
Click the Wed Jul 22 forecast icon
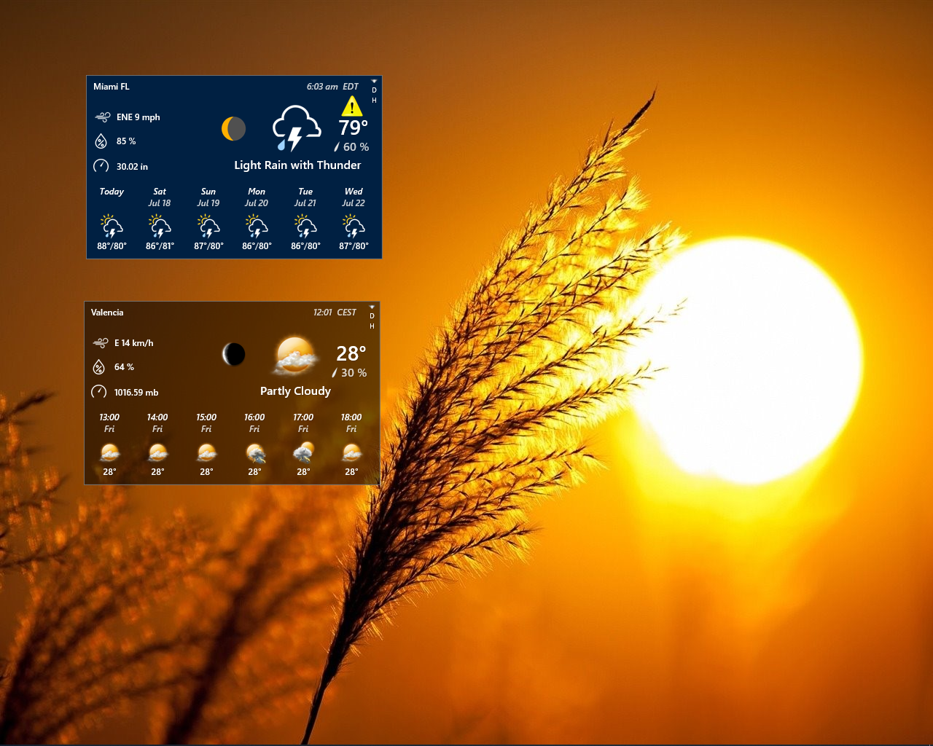(354, 226)
